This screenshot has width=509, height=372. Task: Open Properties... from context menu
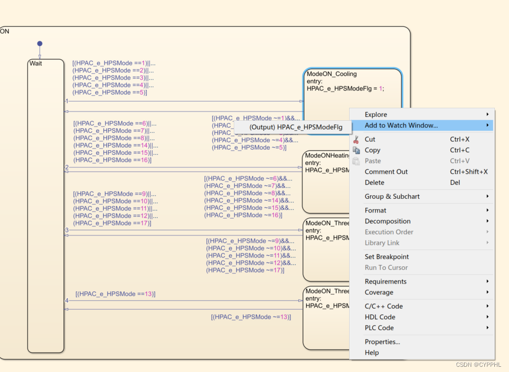(x=421, y=342)
